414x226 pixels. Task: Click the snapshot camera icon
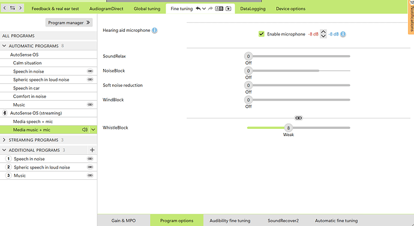pyautogui.click(x=229, y=8)
